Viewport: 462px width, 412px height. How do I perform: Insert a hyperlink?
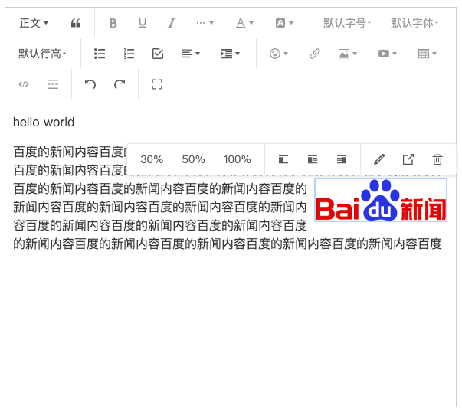pos(315,54)
